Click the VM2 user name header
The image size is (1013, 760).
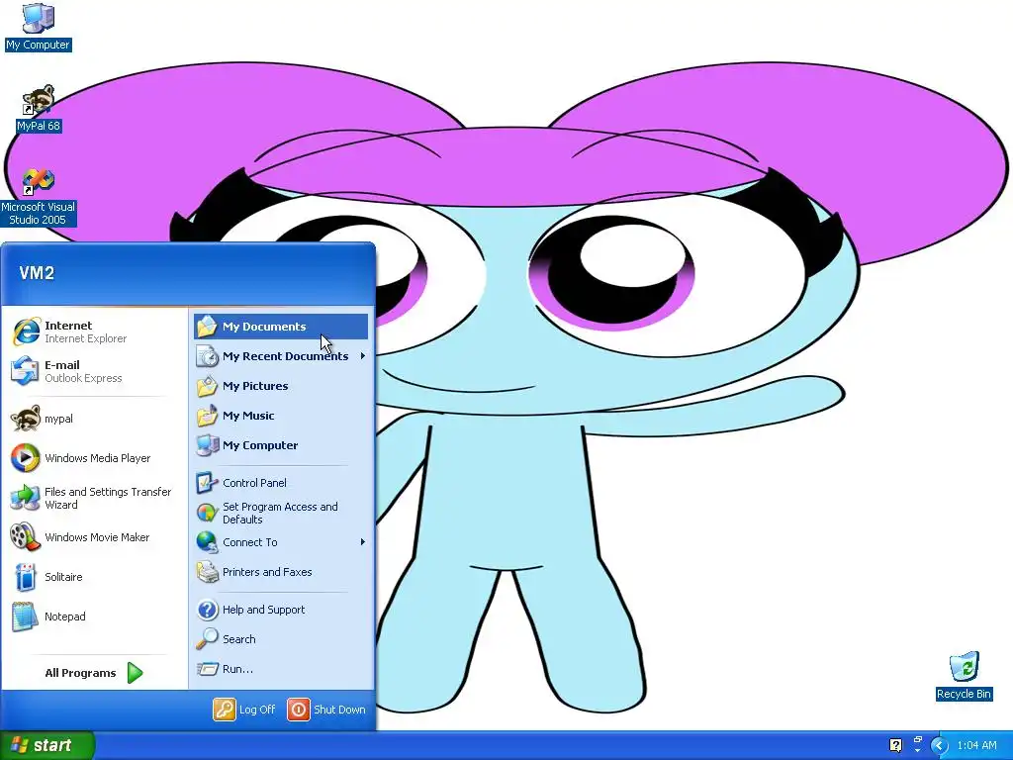37,273
